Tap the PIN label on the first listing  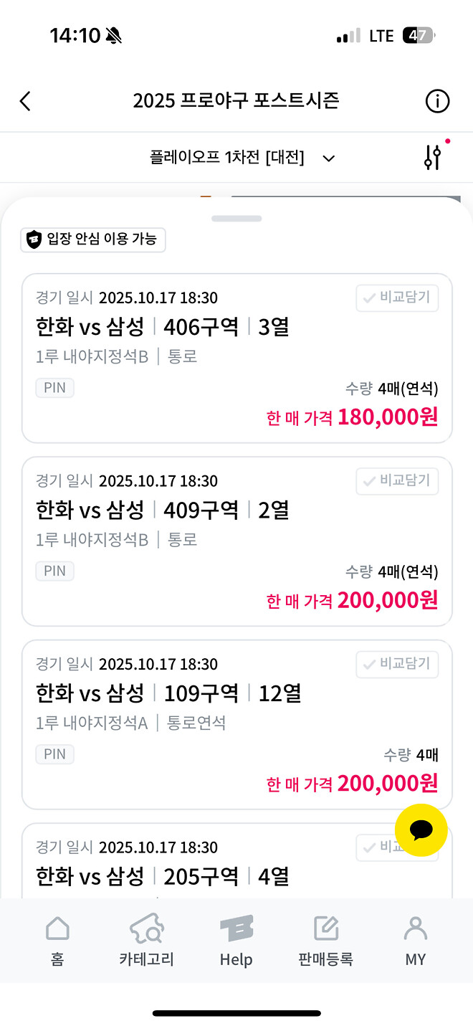54,388
